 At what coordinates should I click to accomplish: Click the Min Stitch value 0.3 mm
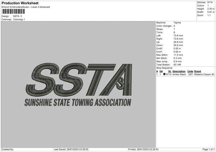177,58
